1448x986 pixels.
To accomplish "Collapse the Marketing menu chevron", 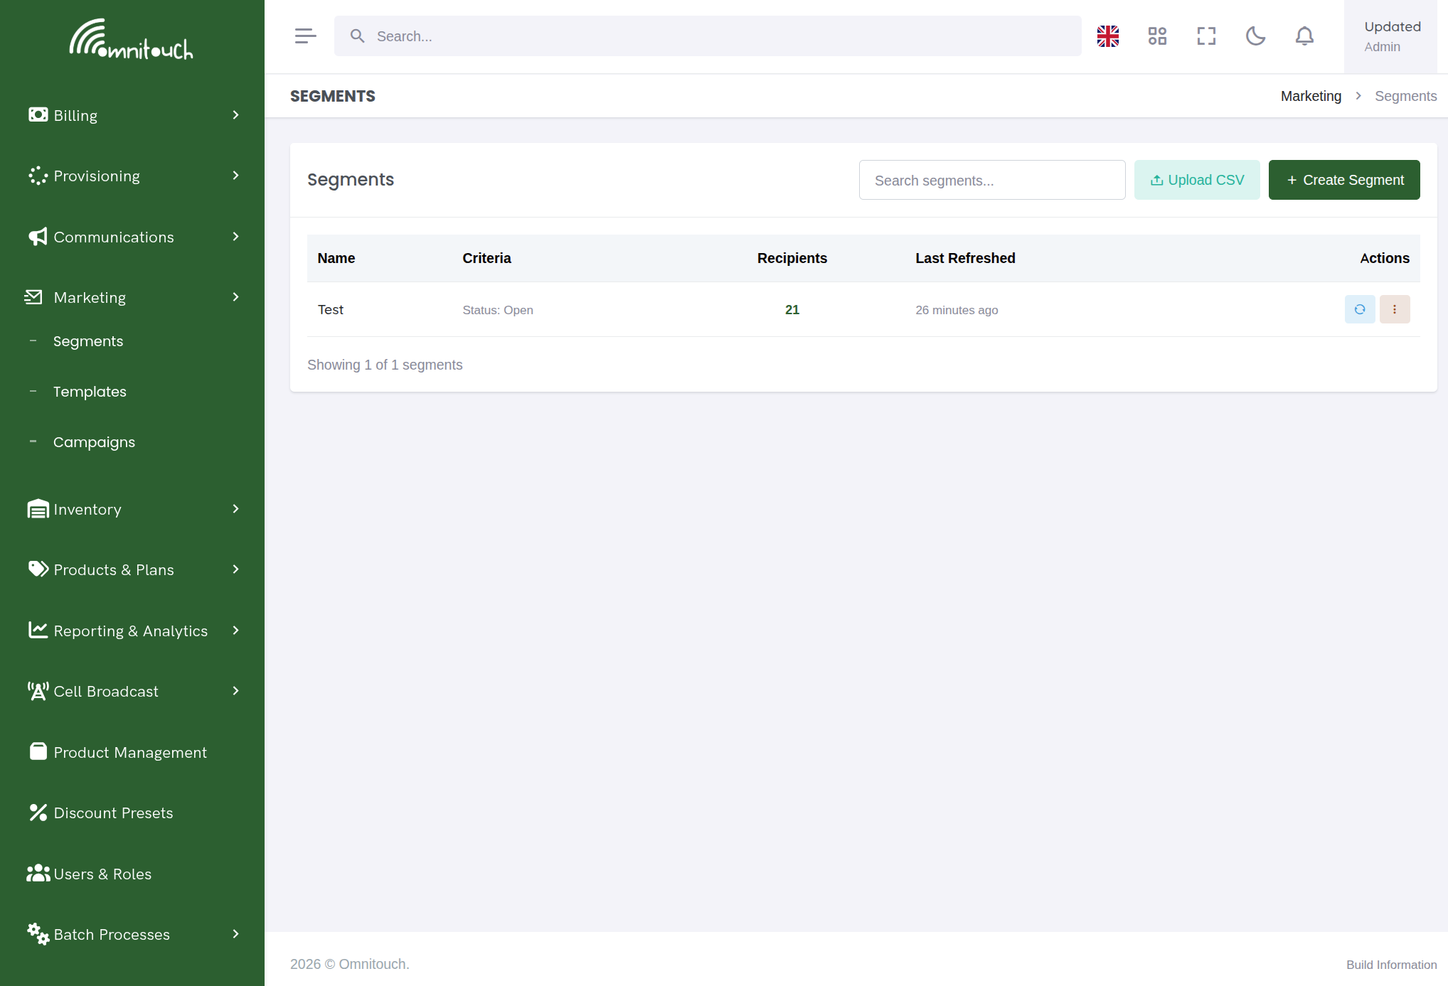I will pyautogui.click(x=235, y=297).
